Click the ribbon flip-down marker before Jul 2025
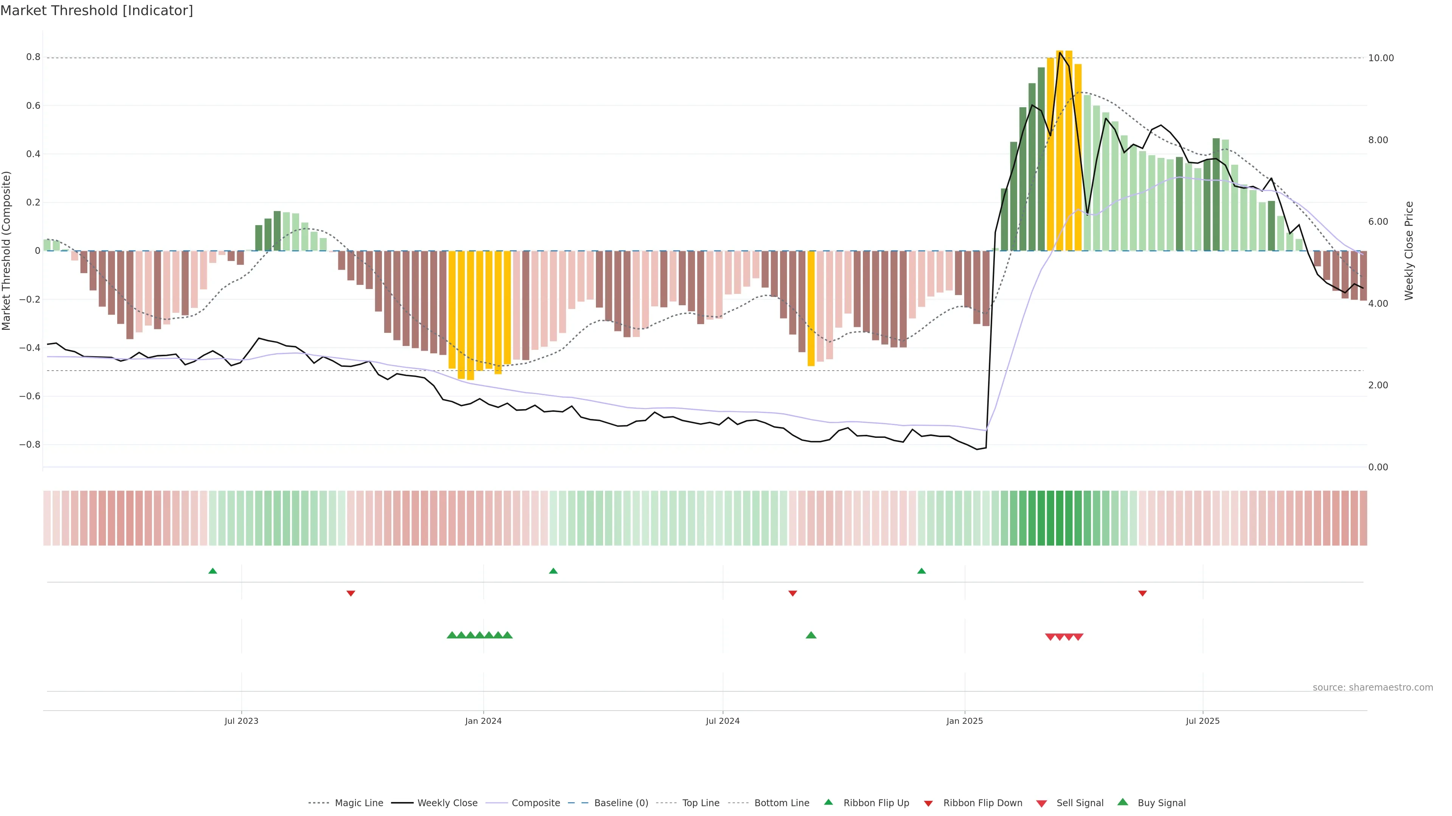Screen dimensions: 1452x816 [1142, 593]
